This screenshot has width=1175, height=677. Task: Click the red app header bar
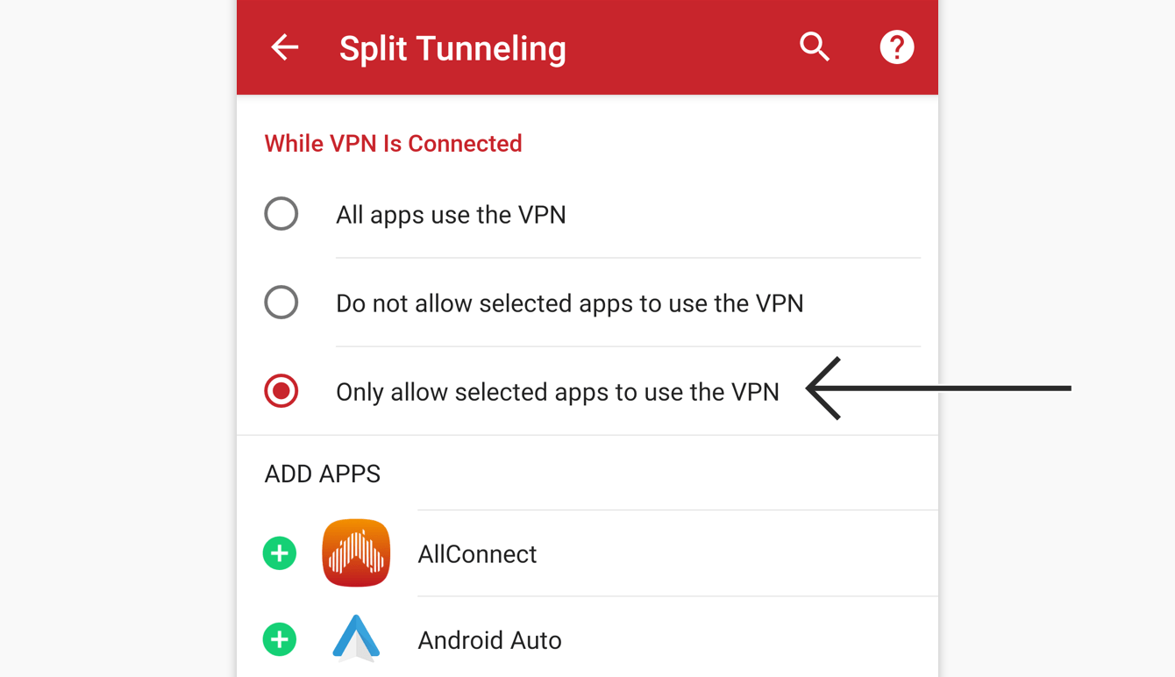587,47
